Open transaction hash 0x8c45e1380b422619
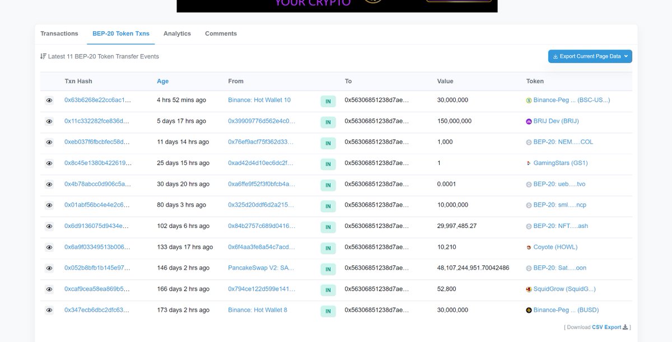This screenshot has height=342, width=672. (98, 163)
